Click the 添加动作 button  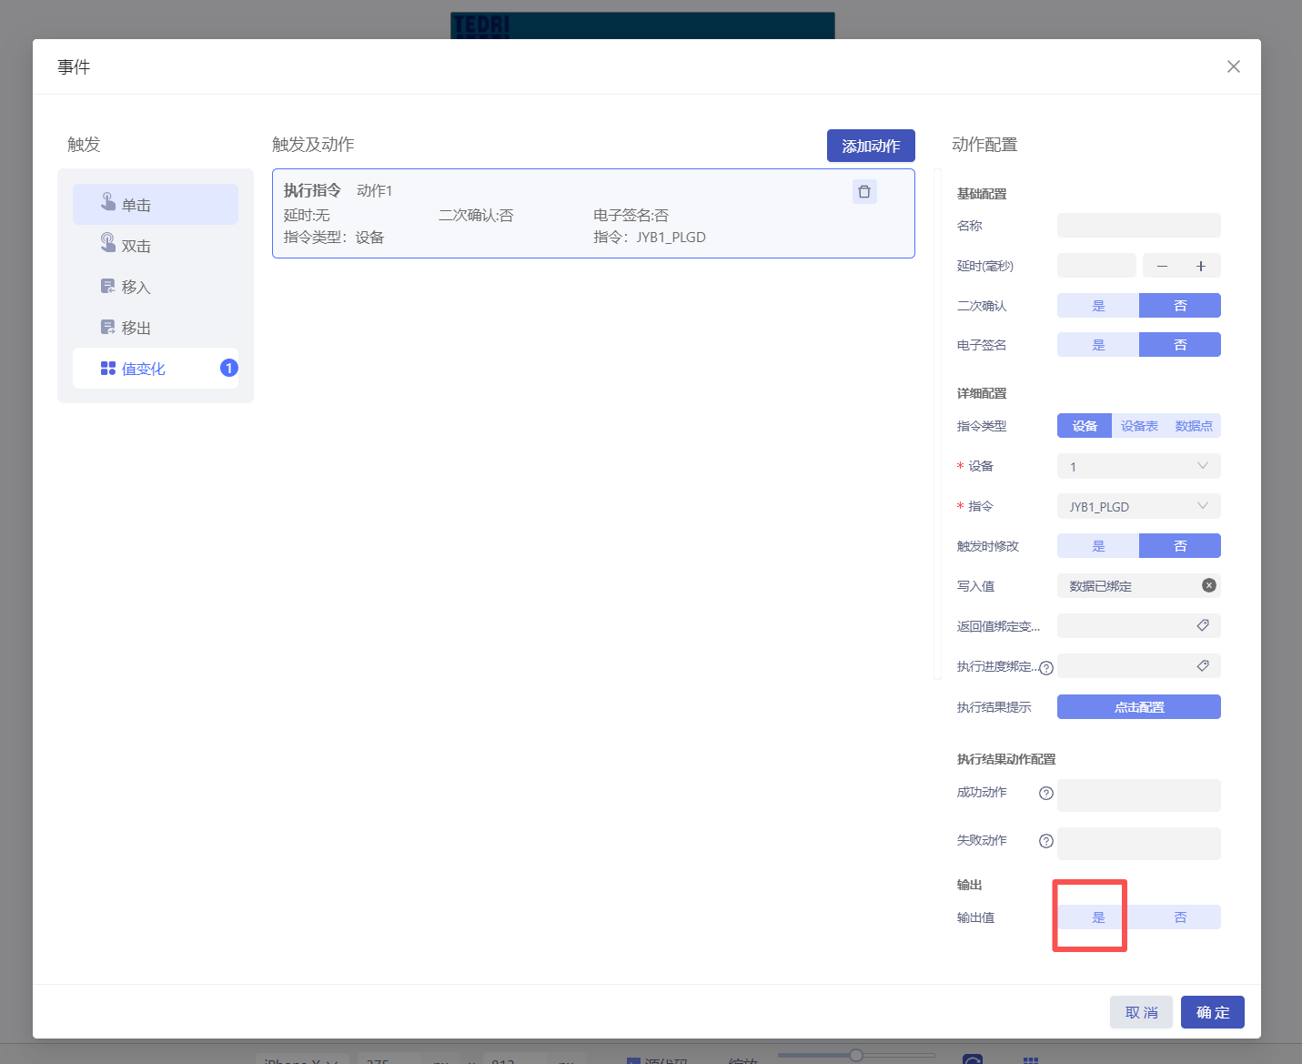(871, 146)
